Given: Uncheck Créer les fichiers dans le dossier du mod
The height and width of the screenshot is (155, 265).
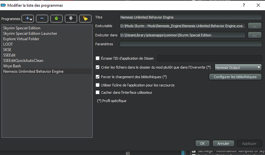Looking at the screenshot, I should pyautogui.click(x=98, y=68).
